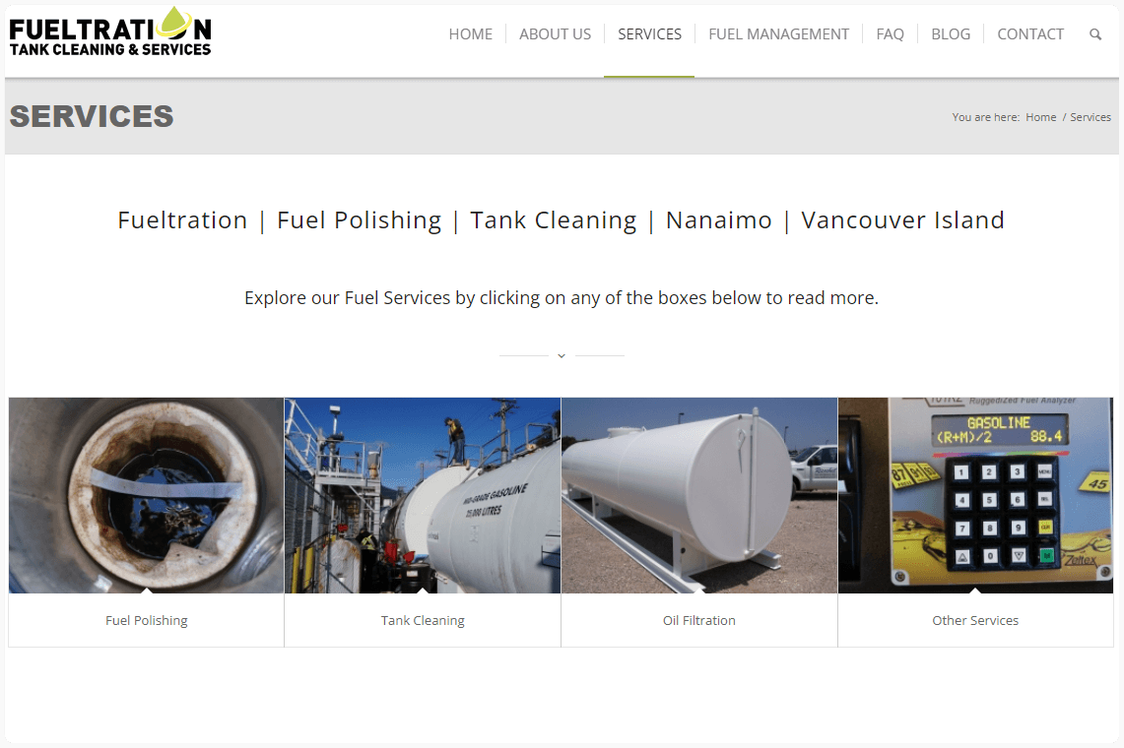Open the search magnifier icon
The image size is (1124, 748).
point(1094,33)
